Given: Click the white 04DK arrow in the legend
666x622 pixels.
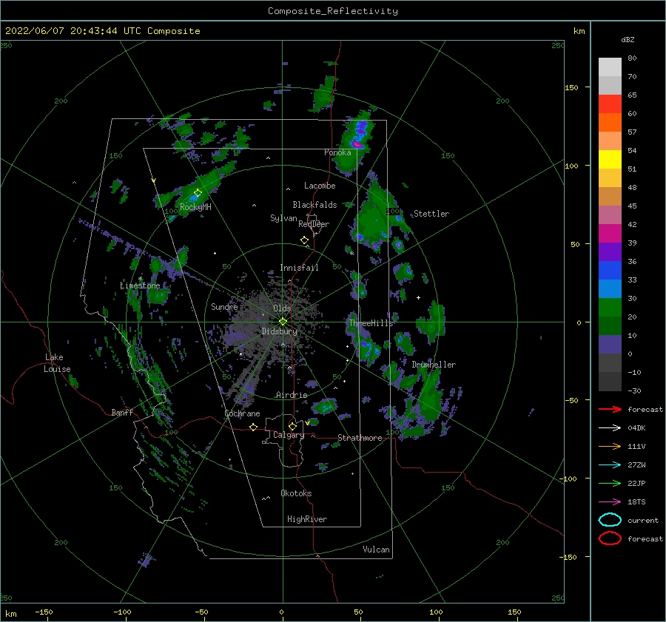Looking at the screenshot, I should [x=610, y=428].
